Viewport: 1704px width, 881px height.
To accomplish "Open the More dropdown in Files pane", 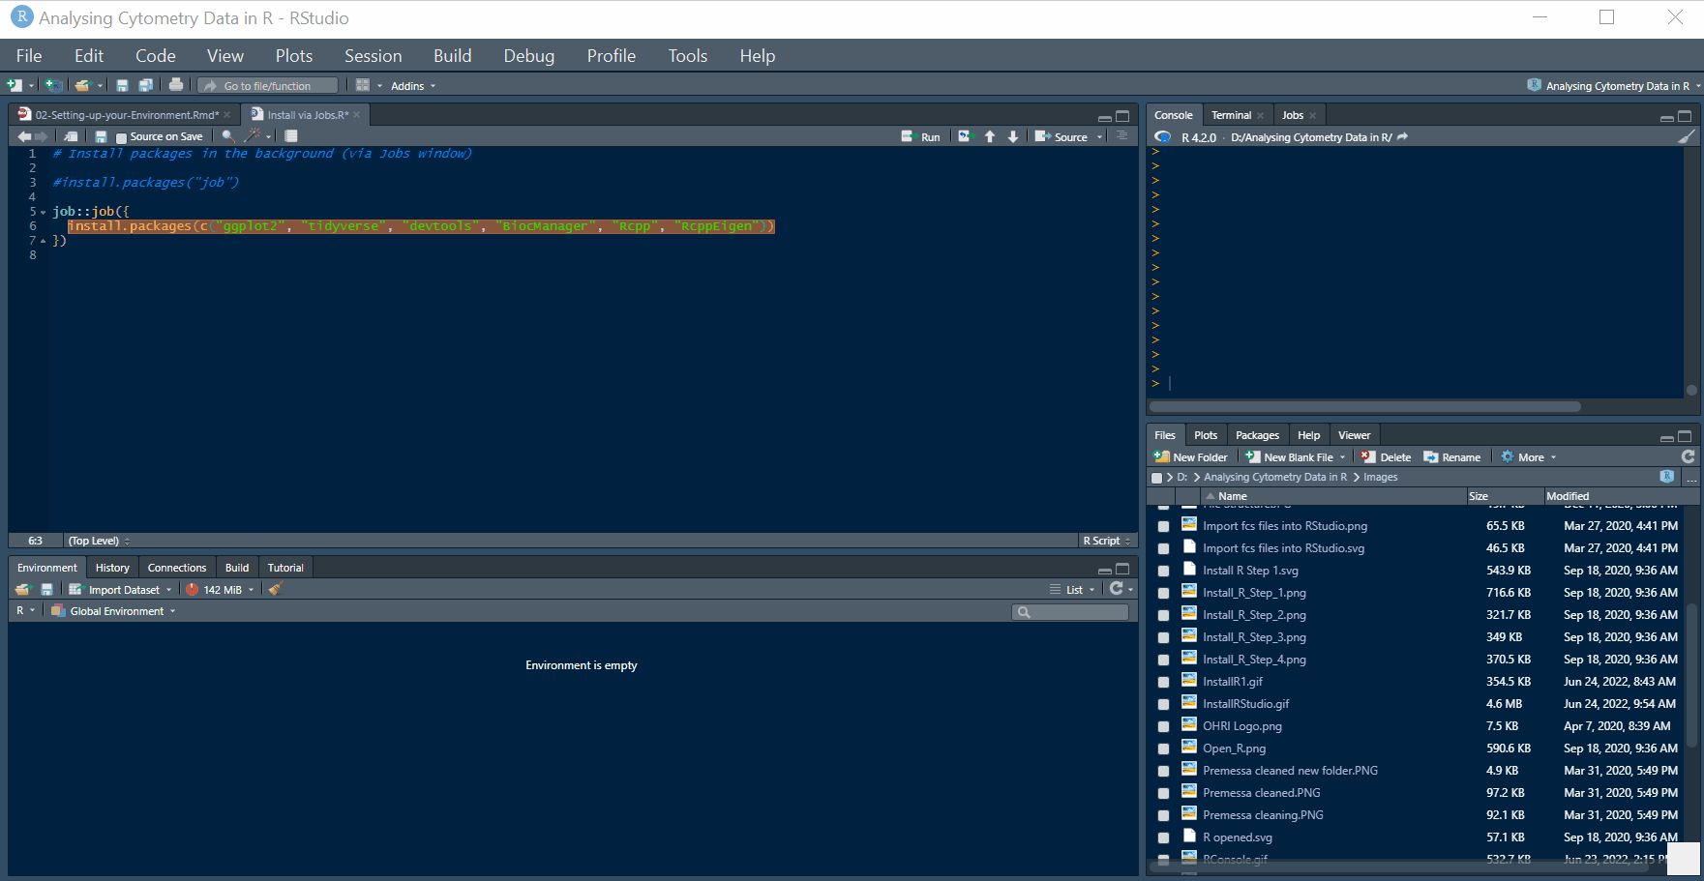I will coord(1529,457).
